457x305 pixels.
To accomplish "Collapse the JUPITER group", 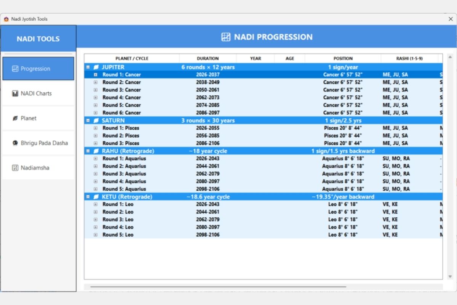I will click(x=88, y=67).
